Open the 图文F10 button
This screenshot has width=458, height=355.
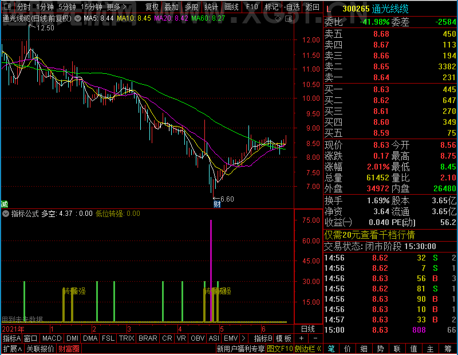(280, 349)
